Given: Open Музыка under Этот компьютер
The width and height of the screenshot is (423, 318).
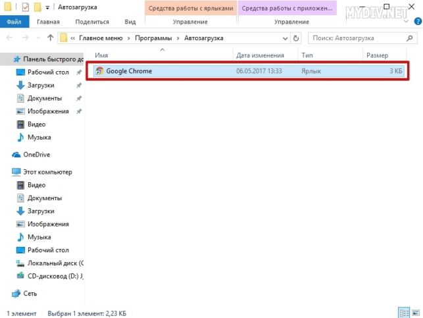Looking at the screenshot, I should coord(39,237).
